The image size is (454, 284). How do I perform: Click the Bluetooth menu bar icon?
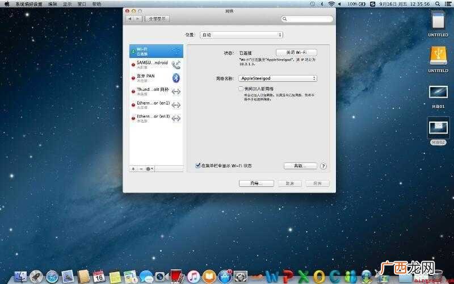[322, 4]
